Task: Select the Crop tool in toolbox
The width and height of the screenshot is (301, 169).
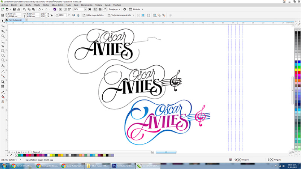Action: click(3, 31)
